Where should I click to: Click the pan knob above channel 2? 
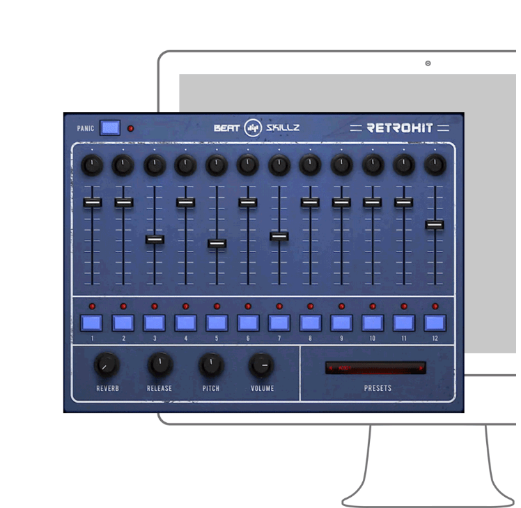[x=123, y=164]
